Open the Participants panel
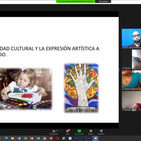Image resolution: width=141 pixels, height=141 pixels. click(54, 132)
